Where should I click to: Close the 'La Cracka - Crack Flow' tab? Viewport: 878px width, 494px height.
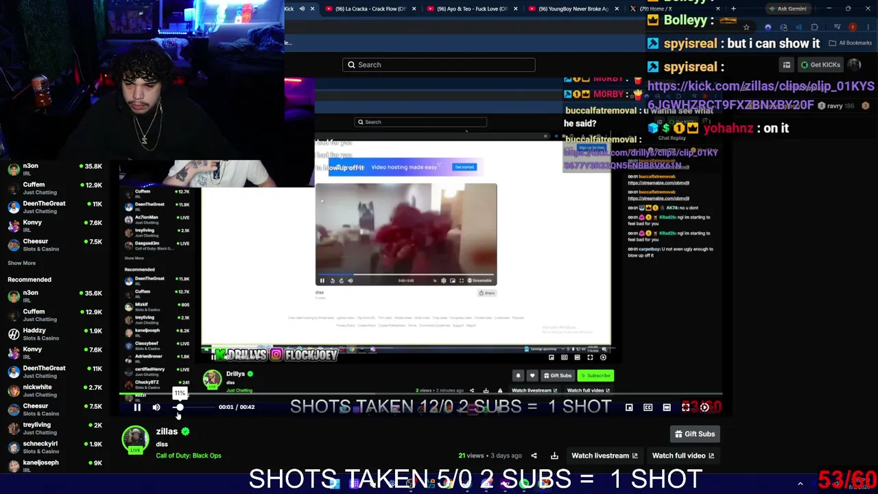[x=414, y=9]
